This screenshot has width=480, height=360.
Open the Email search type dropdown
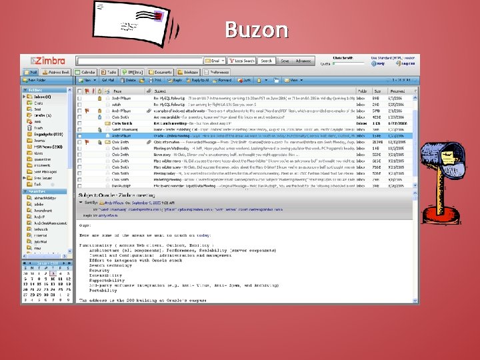pyautogui.click(x=215, y=61)
